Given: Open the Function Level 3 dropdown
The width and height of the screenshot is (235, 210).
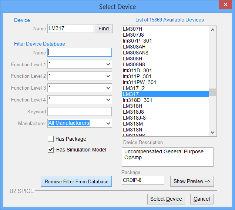Looking at the screenshot, I should tap(108, 88).
